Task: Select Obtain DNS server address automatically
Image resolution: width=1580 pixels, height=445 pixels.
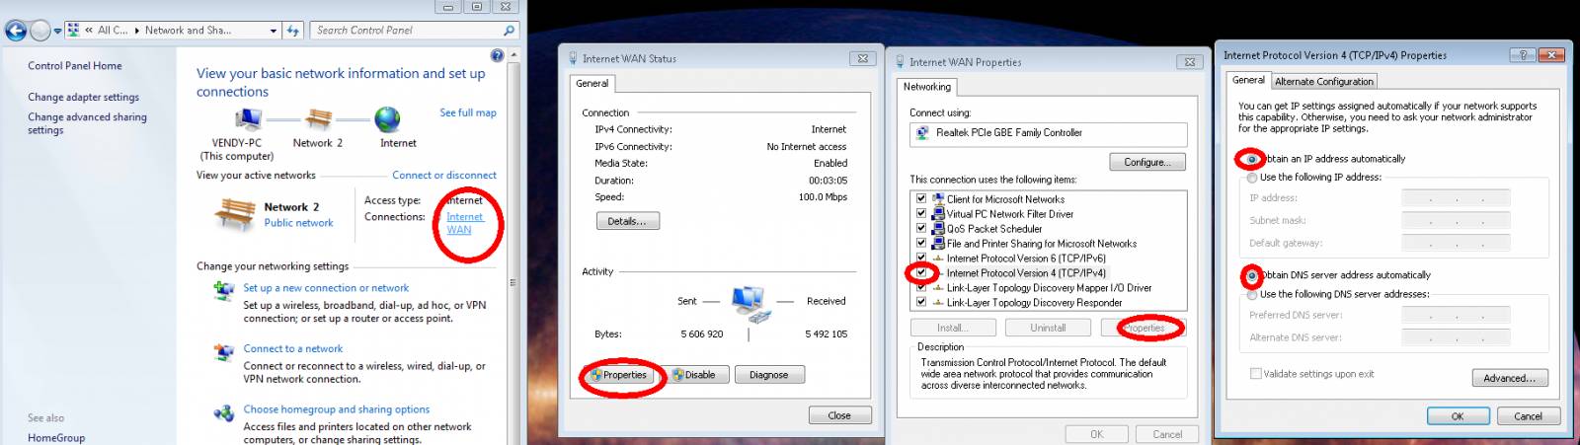Action: point(1252,275)
